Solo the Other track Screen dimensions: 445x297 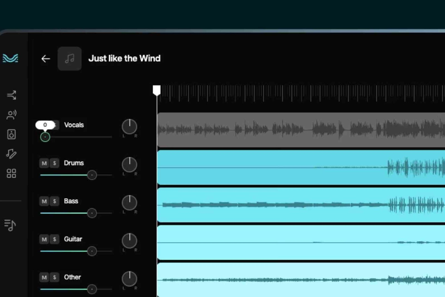coord(55,277)
